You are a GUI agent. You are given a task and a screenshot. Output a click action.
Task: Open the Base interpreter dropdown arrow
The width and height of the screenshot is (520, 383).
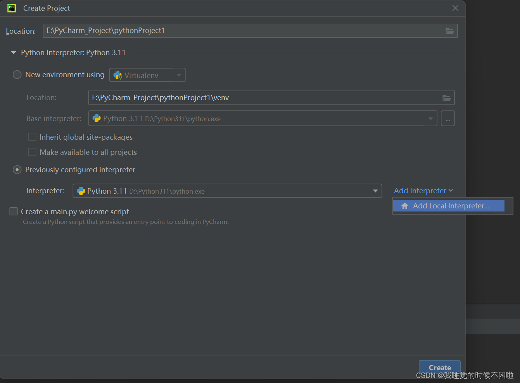pyautogui.click(x=430, y=119)
